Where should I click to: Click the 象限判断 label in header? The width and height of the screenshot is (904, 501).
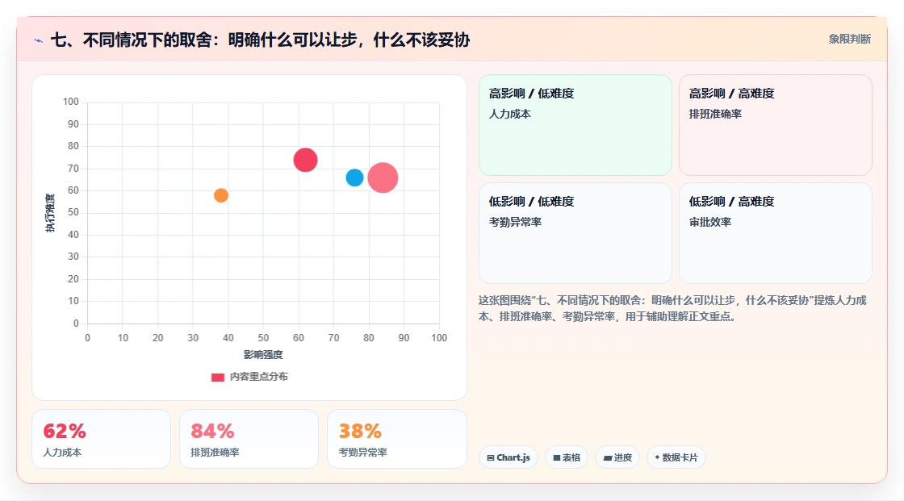click(x=850, y=40)
